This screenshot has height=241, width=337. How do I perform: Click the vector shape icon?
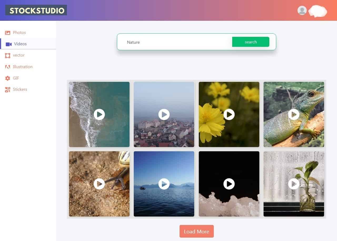point(8,56)
